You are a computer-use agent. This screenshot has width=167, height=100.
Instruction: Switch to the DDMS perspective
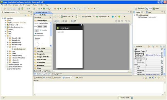tap(156, 9)
